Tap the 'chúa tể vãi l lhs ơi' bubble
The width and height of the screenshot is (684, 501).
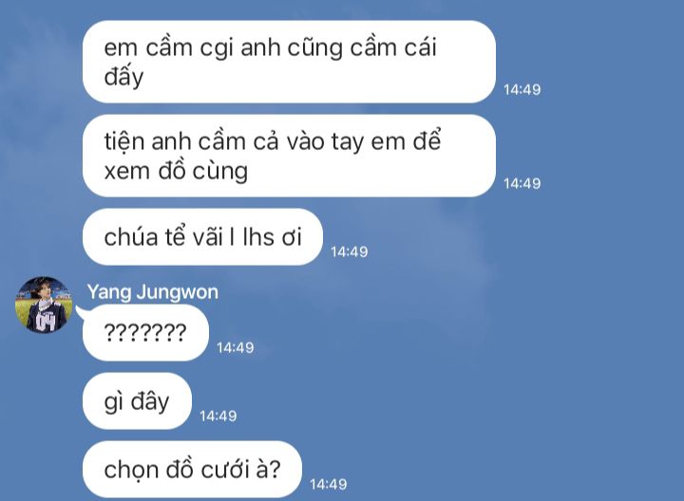coord(203,237)
